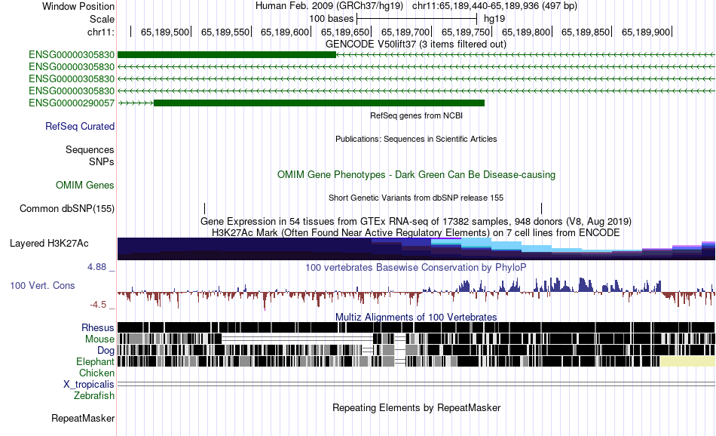Click the chr11: ruler label
The image size is (716, 436).
101,32
